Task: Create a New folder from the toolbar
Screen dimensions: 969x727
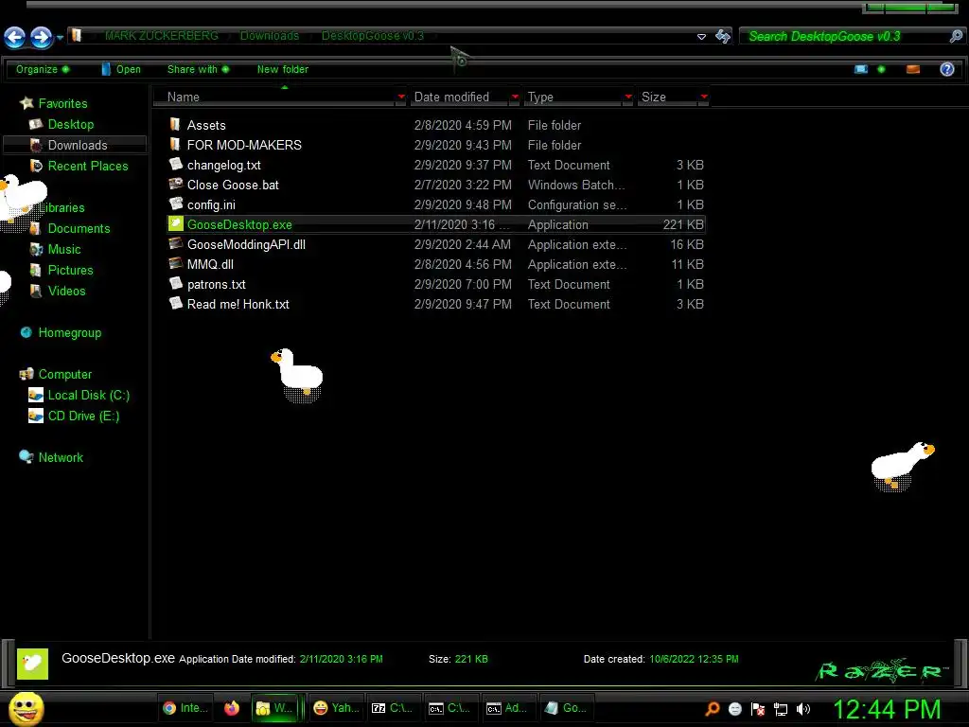Action: click(282, 69)
